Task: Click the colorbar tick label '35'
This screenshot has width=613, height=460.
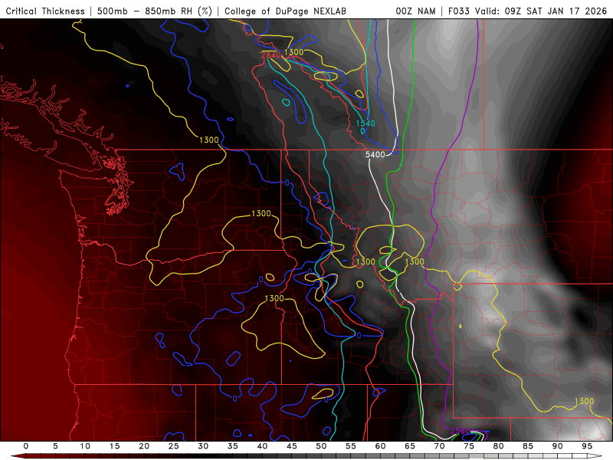Action: (x=233, y=446)
